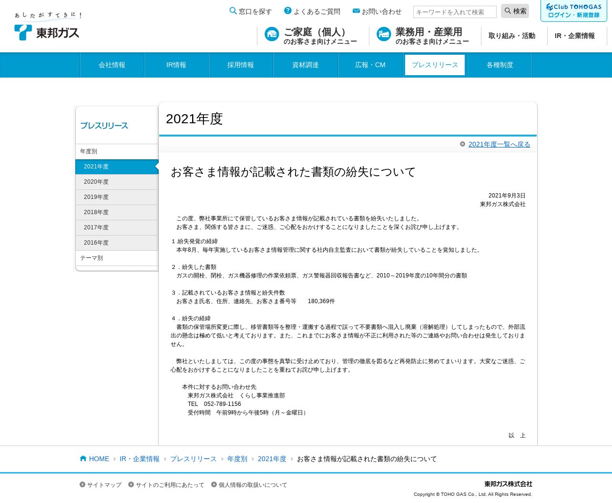Click 年度別 in the breadcrumb

[237, 459]
